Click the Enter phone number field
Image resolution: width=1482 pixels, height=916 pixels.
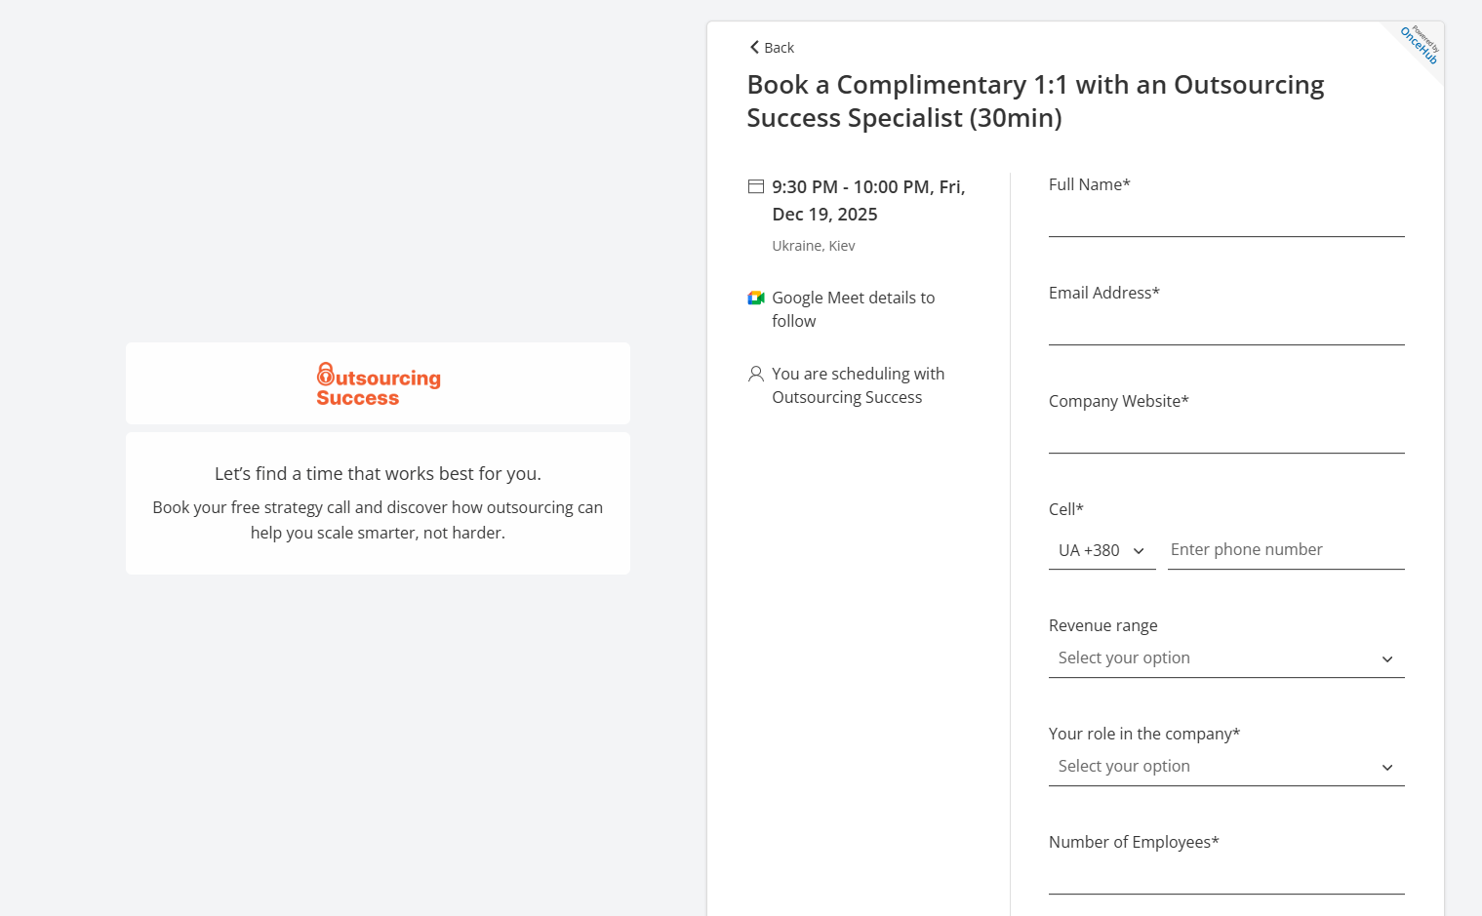click(x=1285, y=550)
